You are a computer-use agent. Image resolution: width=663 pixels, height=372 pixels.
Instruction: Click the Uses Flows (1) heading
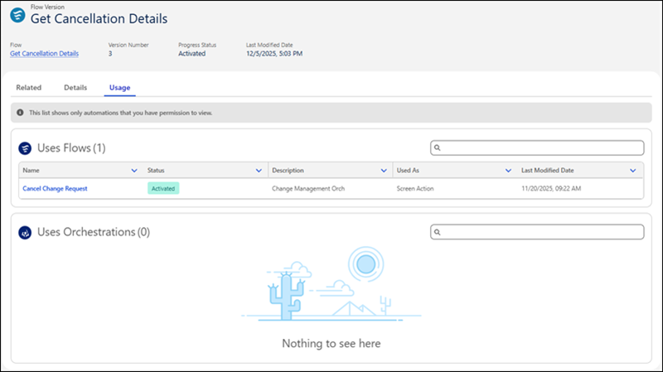71,148
